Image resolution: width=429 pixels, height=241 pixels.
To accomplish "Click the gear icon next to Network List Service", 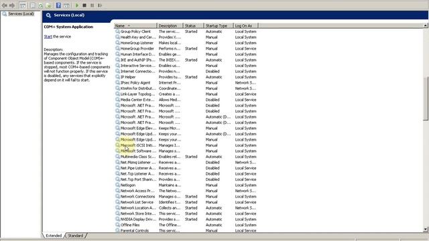I will pyautogui.click(x=117, y=202).
